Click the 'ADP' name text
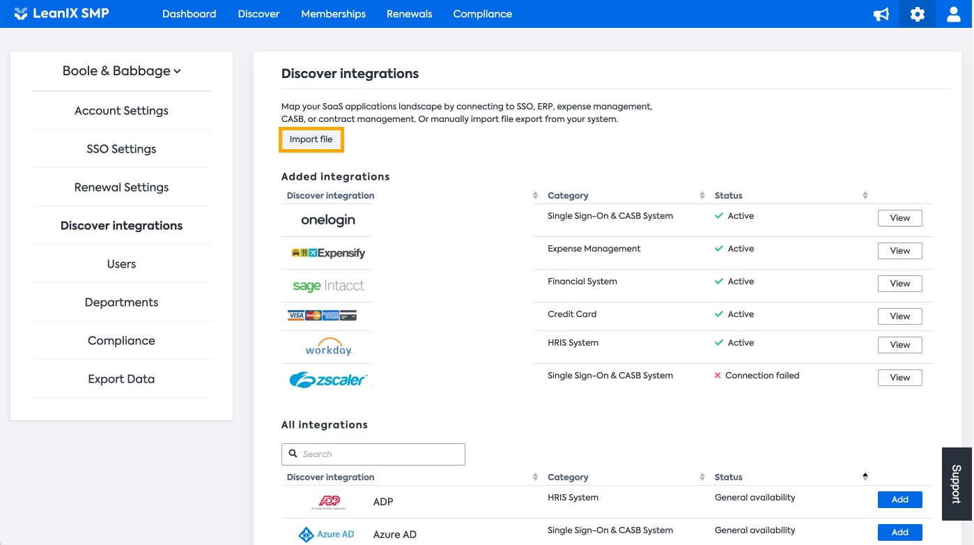 pos(383,502)
